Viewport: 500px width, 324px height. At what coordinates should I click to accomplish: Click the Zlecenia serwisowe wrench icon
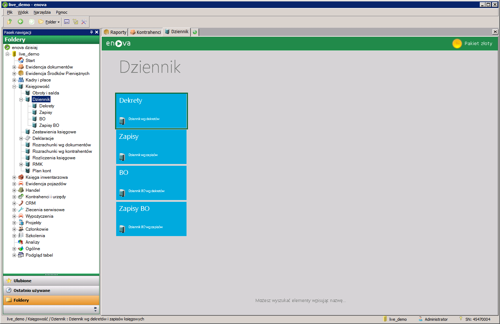pos(21,210)
